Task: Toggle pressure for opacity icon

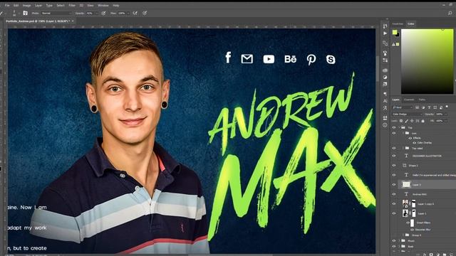Action: tap(103, 14)
